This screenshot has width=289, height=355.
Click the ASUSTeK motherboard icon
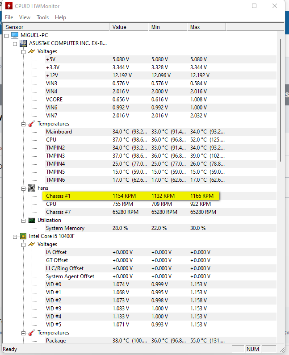tap(23, 43)
